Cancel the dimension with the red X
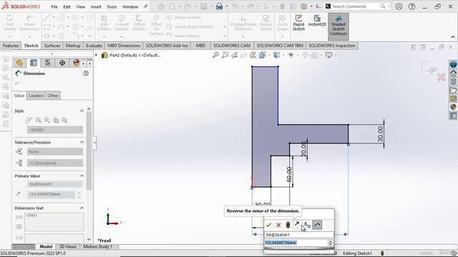 pyautogui.click(x=278, y=225)
